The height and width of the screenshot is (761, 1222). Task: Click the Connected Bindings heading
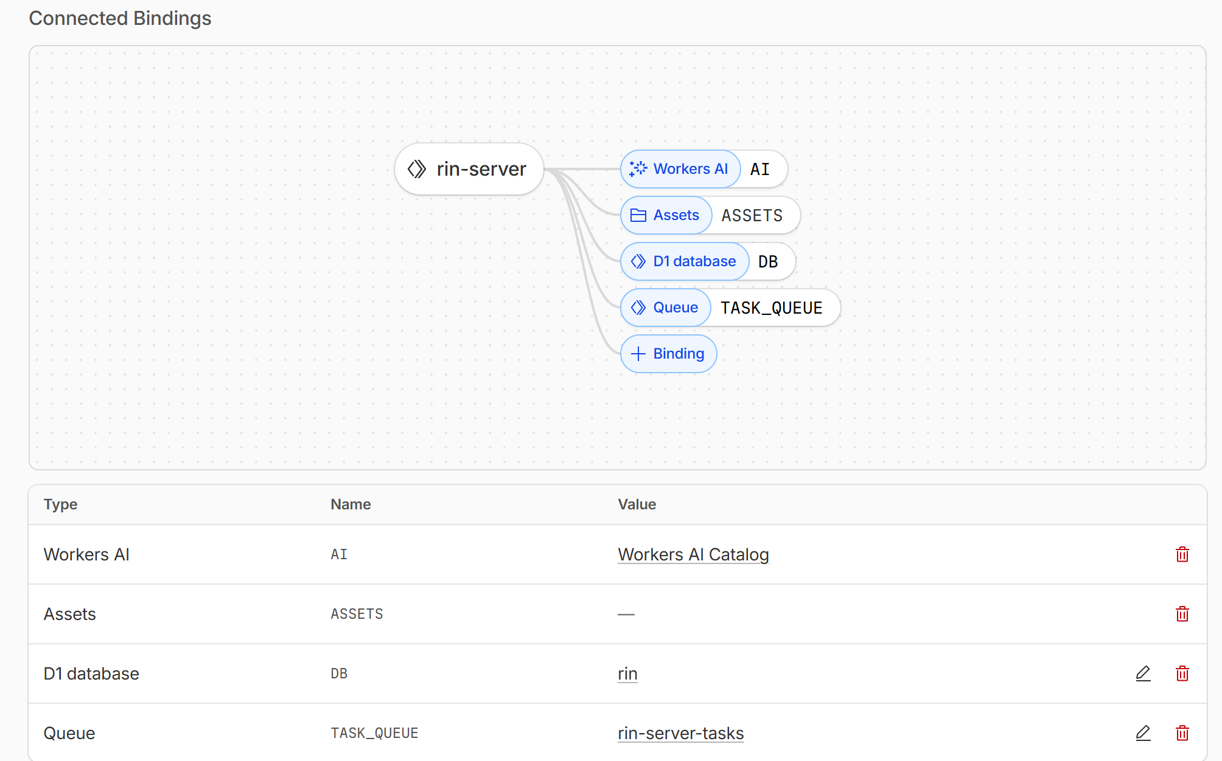pos(120,18)
